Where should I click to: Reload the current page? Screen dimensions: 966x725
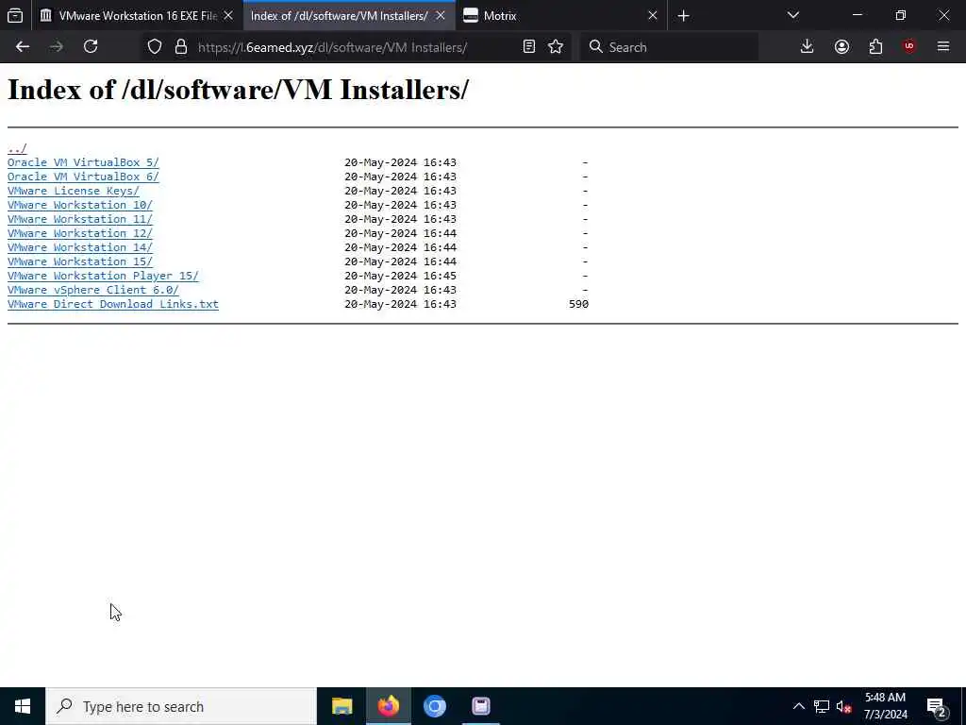click(x=91, y=47)
